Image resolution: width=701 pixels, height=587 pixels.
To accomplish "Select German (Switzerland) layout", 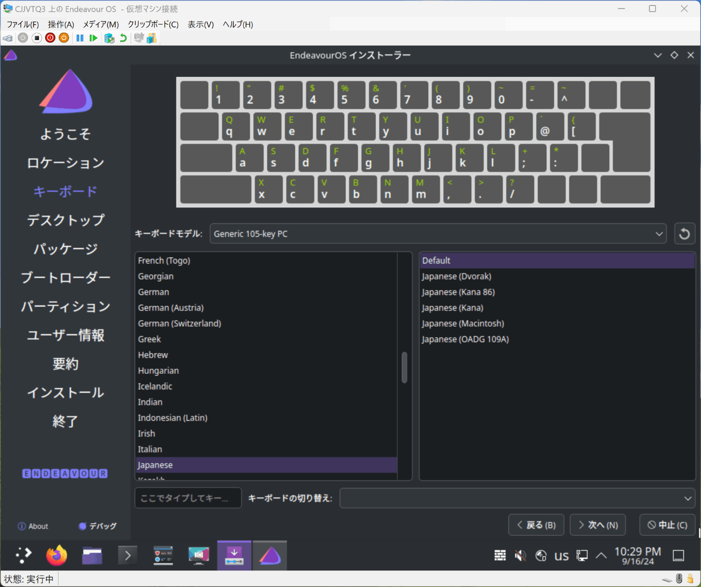I will 266,323.
